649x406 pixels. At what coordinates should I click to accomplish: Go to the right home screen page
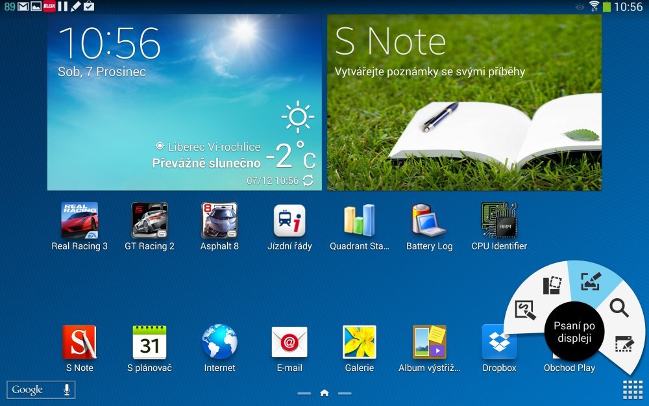pos(345,393)
